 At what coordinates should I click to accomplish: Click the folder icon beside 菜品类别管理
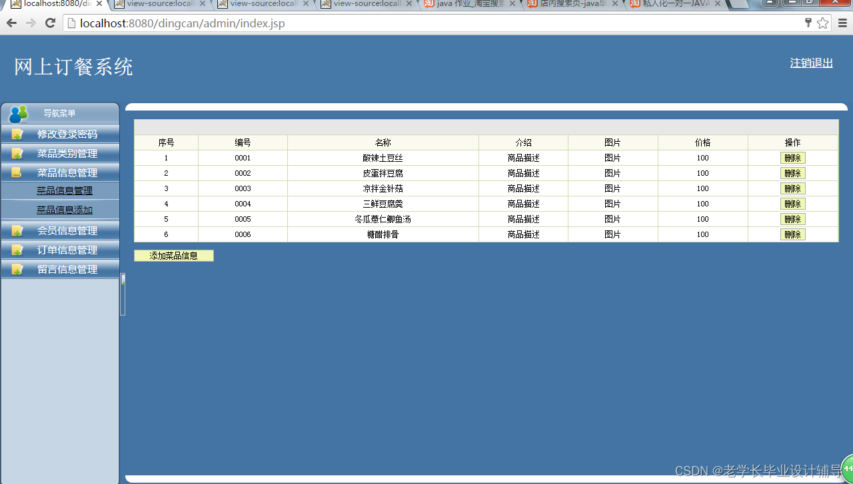17,153
